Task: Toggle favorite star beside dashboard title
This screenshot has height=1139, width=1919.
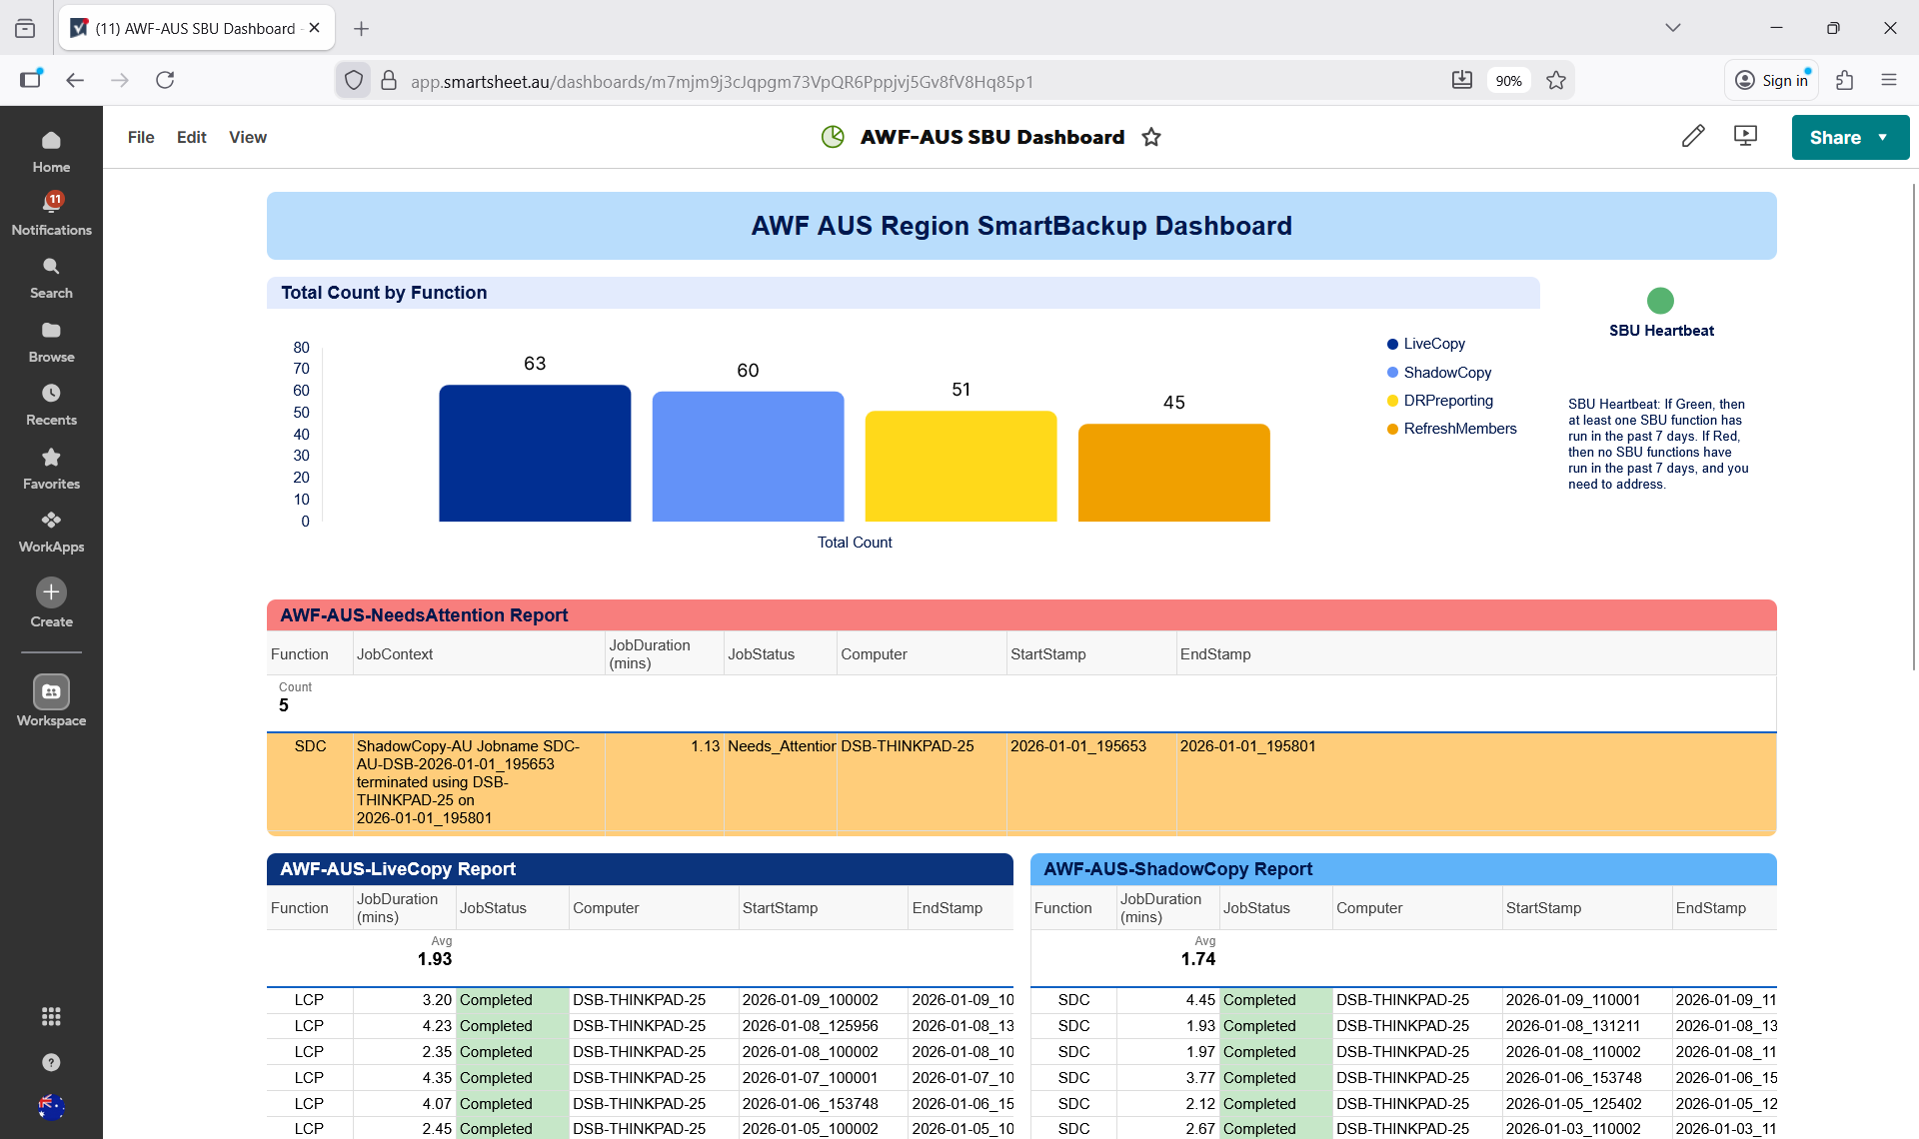Action: pos(1151,137)
